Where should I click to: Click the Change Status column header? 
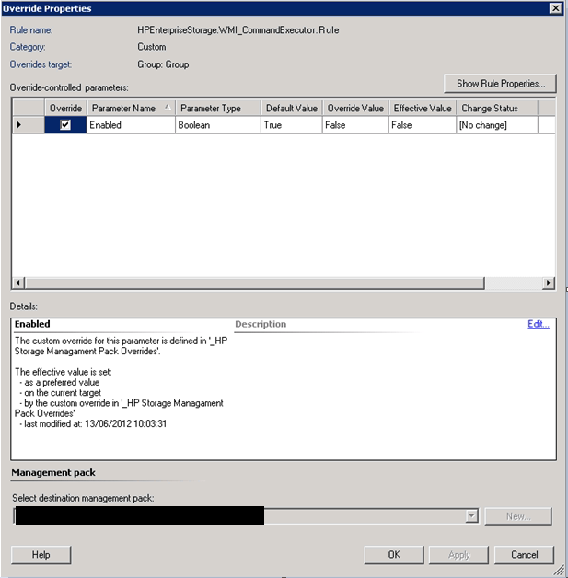(x=497, y=108)
